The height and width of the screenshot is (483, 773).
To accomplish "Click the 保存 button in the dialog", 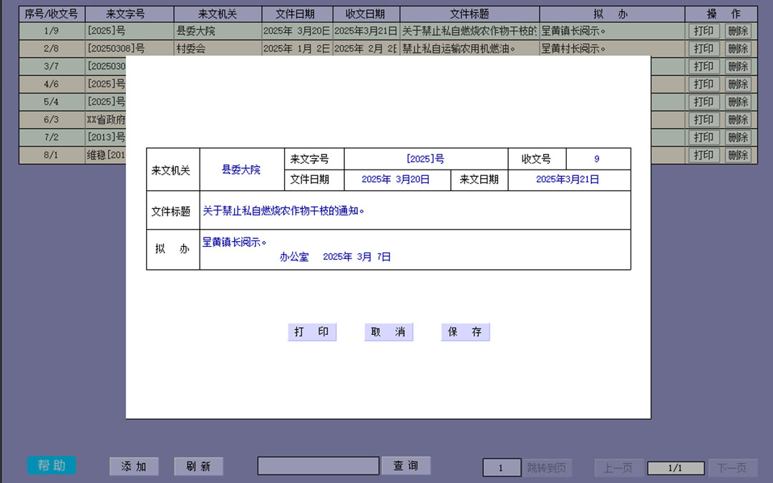I will pos(465,332).
